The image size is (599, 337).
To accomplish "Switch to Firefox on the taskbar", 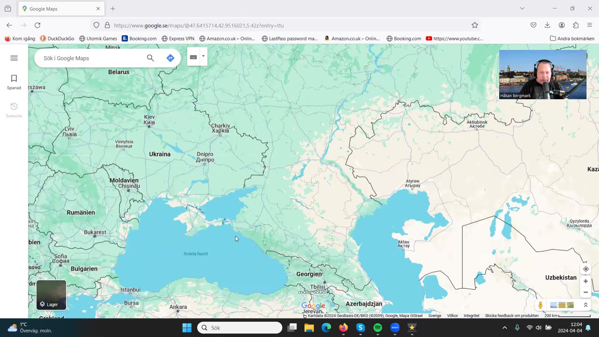I will [x=343, y=328].
